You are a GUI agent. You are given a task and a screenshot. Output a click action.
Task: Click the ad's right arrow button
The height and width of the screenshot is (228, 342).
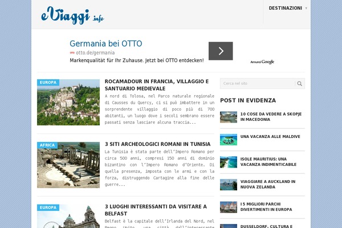[221, 51]
